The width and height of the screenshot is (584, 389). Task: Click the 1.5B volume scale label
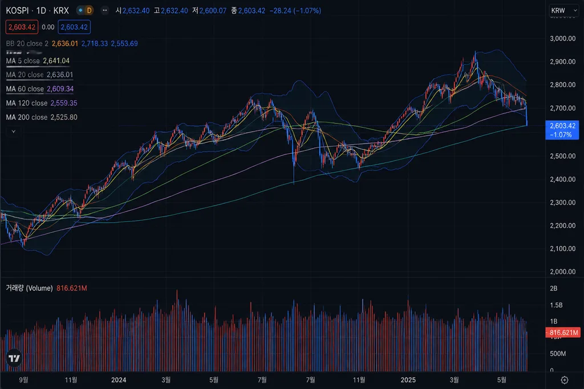(556, 305)
